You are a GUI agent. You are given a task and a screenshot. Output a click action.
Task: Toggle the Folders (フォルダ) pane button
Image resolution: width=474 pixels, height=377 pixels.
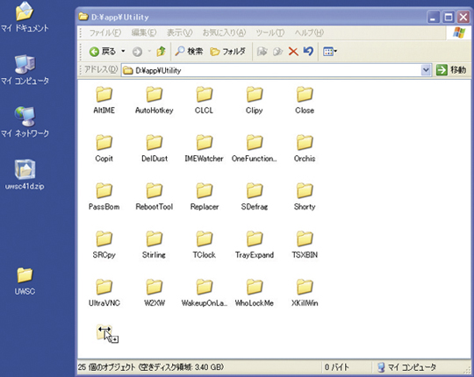(x=228, y=52)
